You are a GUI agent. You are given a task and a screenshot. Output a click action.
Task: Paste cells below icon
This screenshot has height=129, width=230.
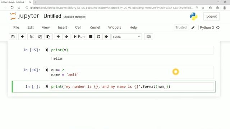pos(48,37)
